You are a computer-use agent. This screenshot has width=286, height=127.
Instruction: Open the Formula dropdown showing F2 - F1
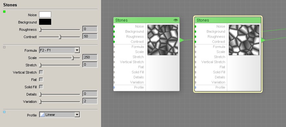59,50
